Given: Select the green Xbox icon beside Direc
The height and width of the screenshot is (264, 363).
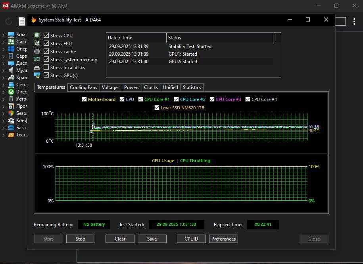Looking at the screenshot, I should pos(11,92).
